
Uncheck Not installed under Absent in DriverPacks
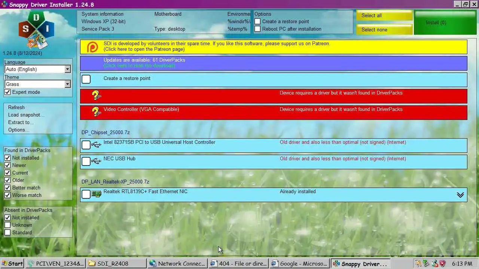[x=7, y=217]
